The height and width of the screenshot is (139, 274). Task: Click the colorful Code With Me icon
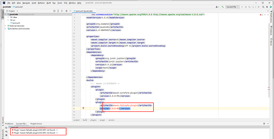[x=271, y=7]
